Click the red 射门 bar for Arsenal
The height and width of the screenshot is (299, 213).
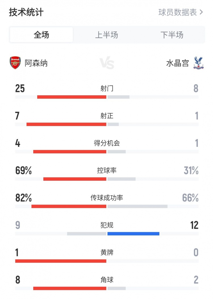click(x=72, y=97)
